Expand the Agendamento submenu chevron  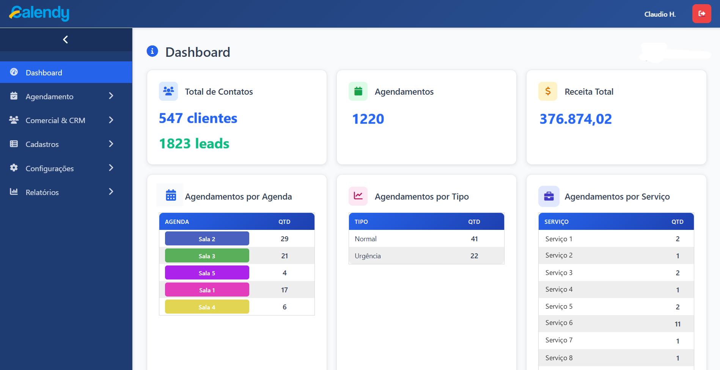pyautogui.click(x=111, y=96)
